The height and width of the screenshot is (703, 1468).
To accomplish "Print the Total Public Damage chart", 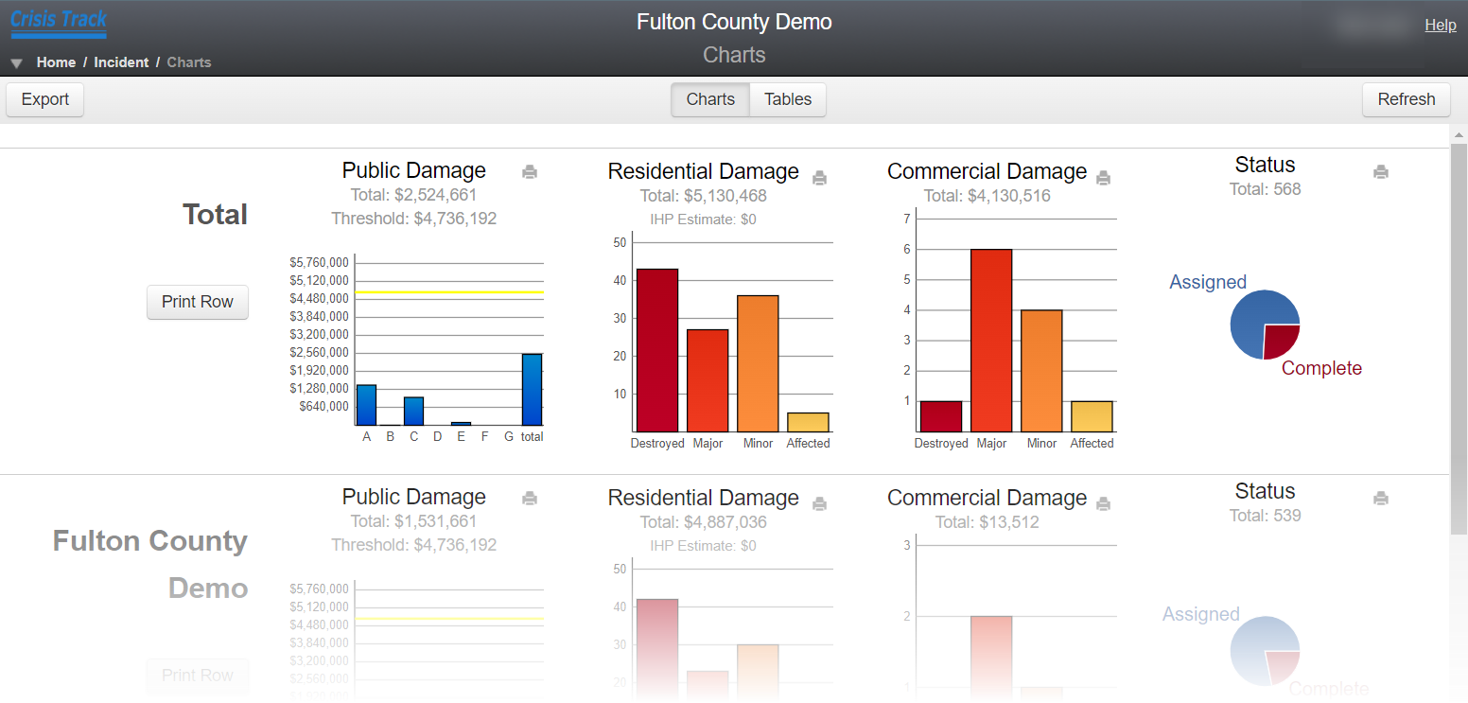I will tap(530, 172).
